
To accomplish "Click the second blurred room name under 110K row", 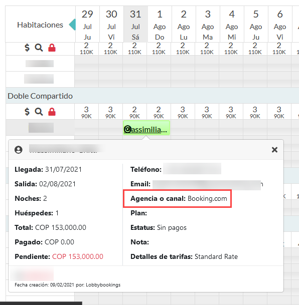I will pyautogui.click(x=39, y=79).
